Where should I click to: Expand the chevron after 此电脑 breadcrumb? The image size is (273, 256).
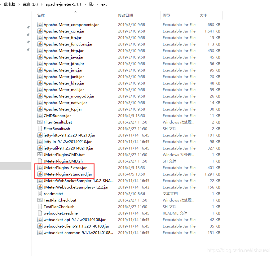pyautogui.click(x=19, y=5)
